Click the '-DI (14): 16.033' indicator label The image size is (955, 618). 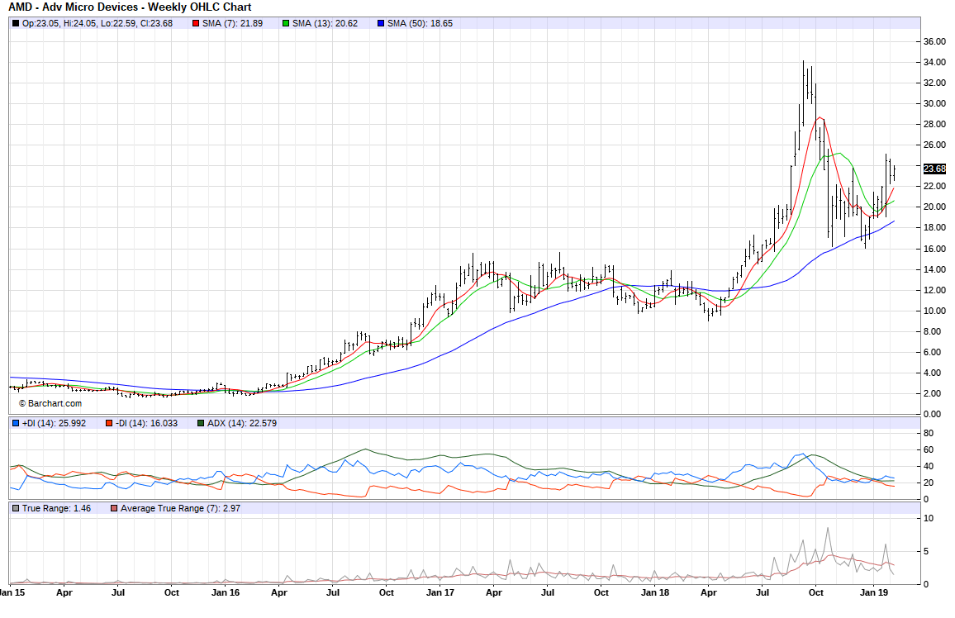pos(147,423)
